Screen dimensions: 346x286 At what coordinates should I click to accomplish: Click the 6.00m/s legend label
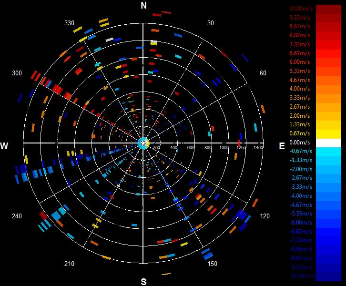point(300,62)
